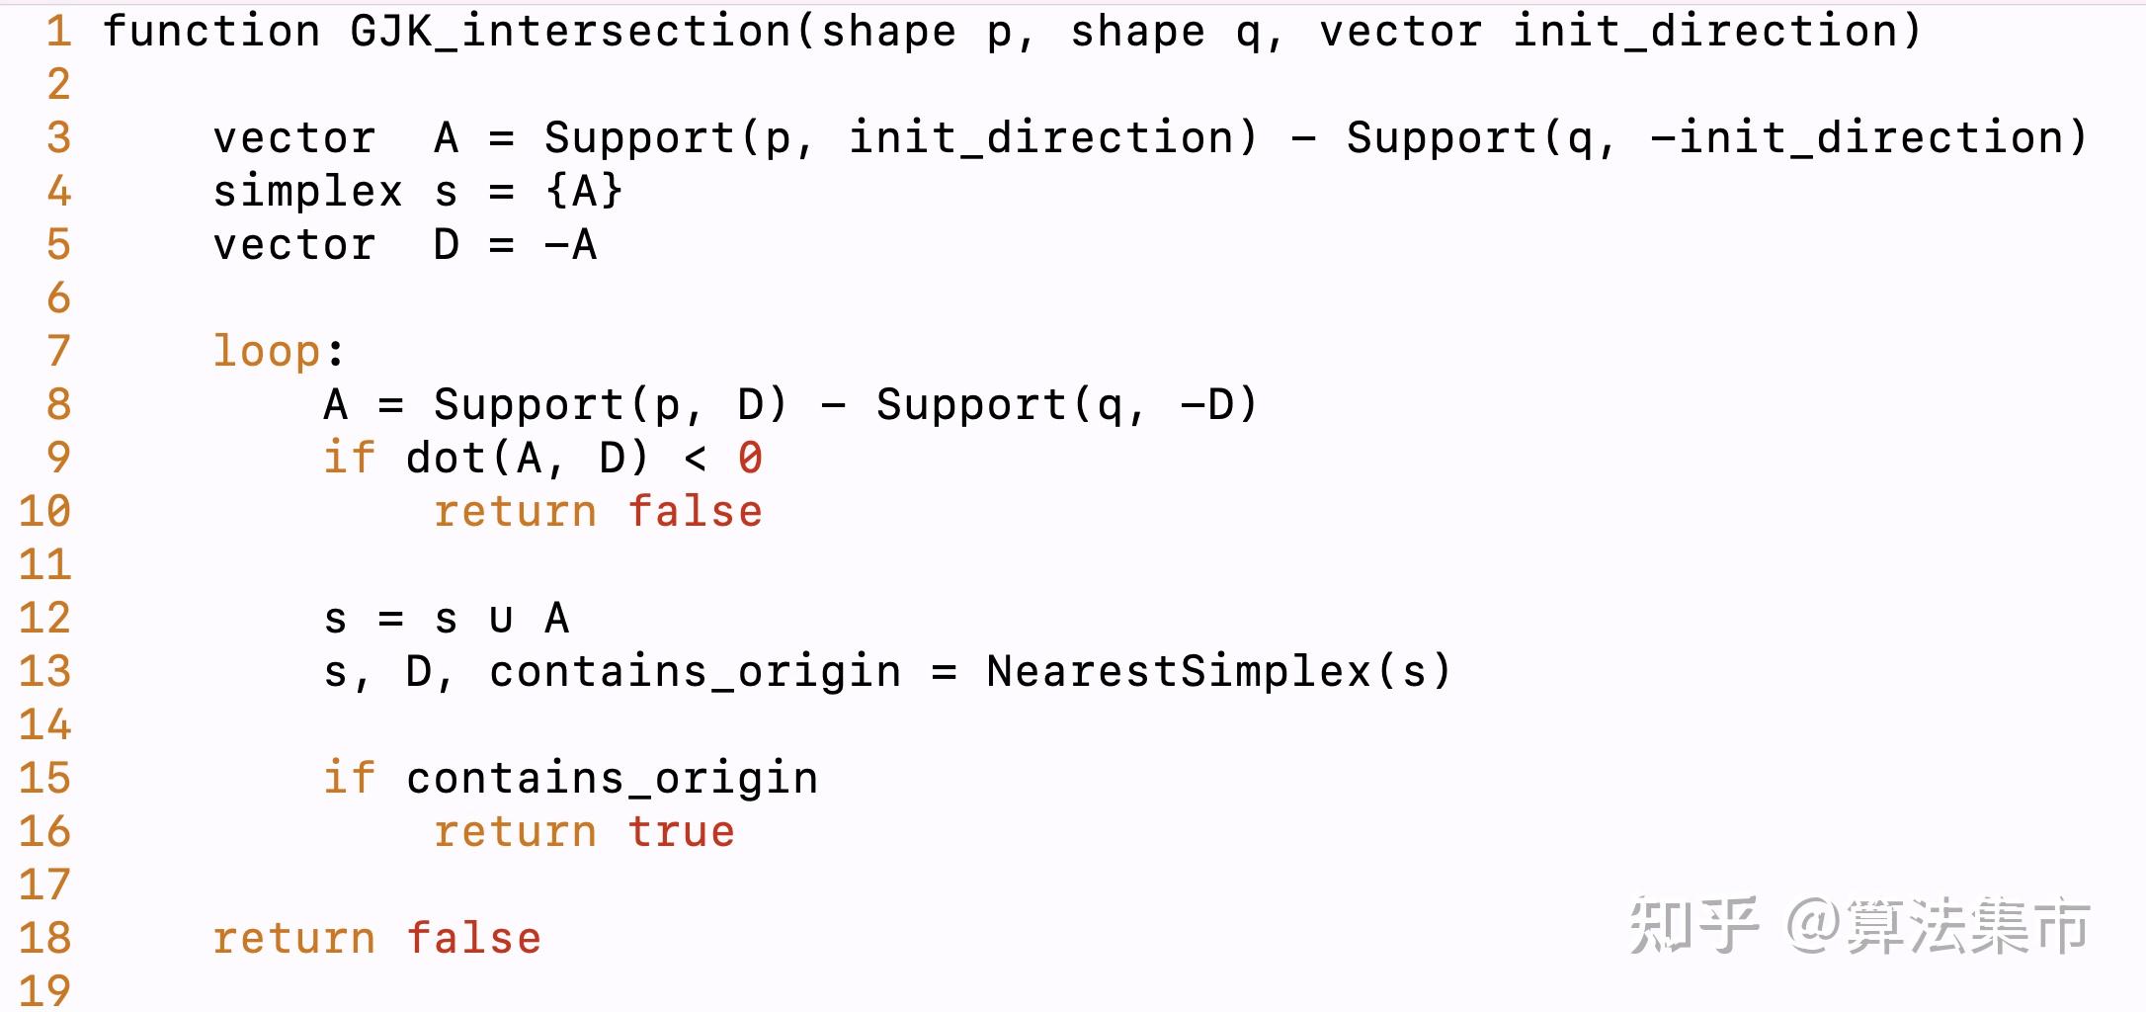Click the red true keyword
This screenshot has width=2146, height=1012.
coord(681,832)
